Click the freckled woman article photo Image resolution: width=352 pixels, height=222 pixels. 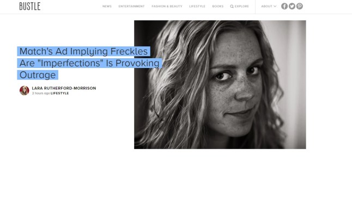pyautogui.click(x=220, y=84)
